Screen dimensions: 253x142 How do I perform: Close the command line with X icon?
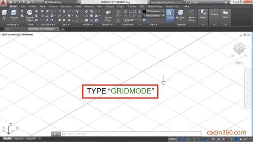55,134
